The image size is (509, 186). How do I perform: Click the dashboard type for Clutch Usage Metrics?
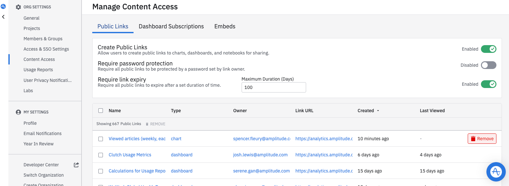182,155
